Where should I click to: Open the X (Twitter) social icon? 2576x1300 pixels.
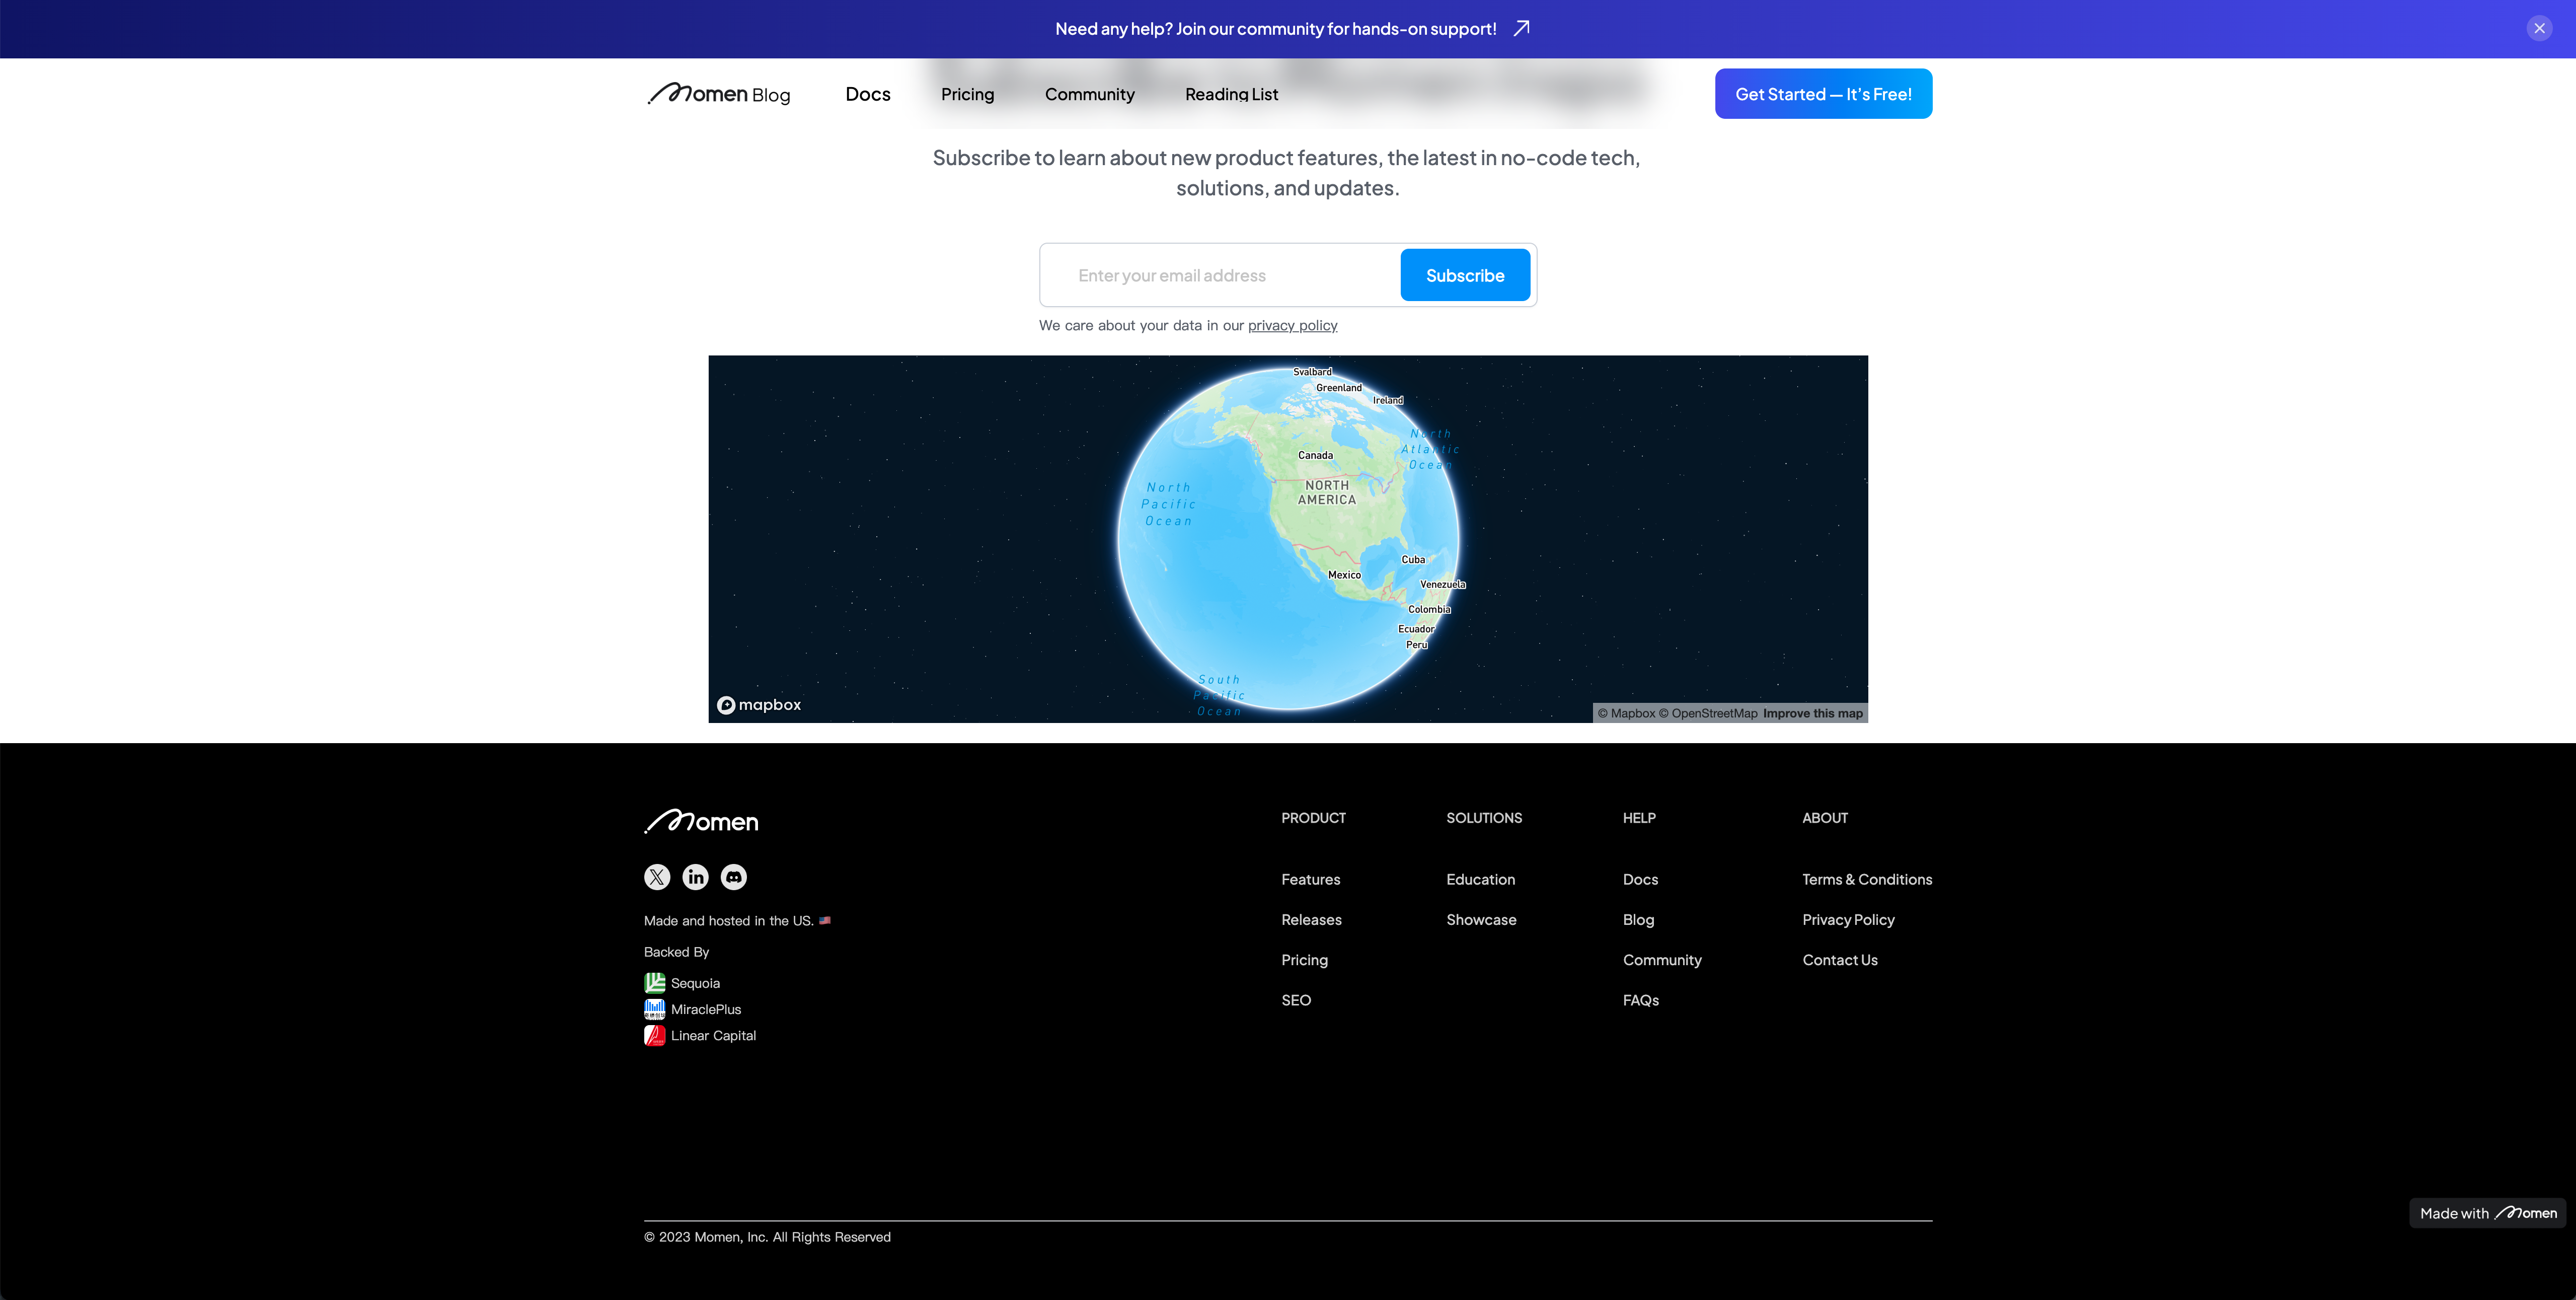click(657, 877)
